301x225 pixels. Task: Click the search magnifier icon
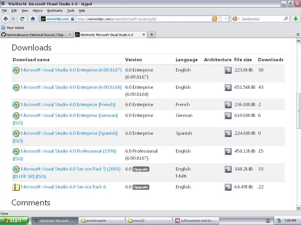[x=286, y=19]
